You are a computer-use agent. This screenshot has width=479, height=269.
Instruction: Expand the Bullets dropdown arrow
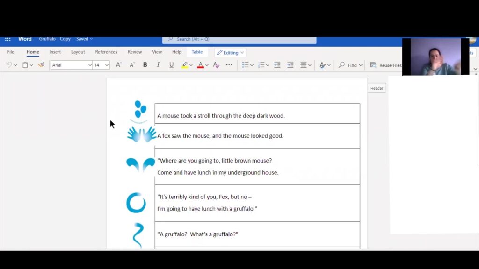click(x=252, y=65)
